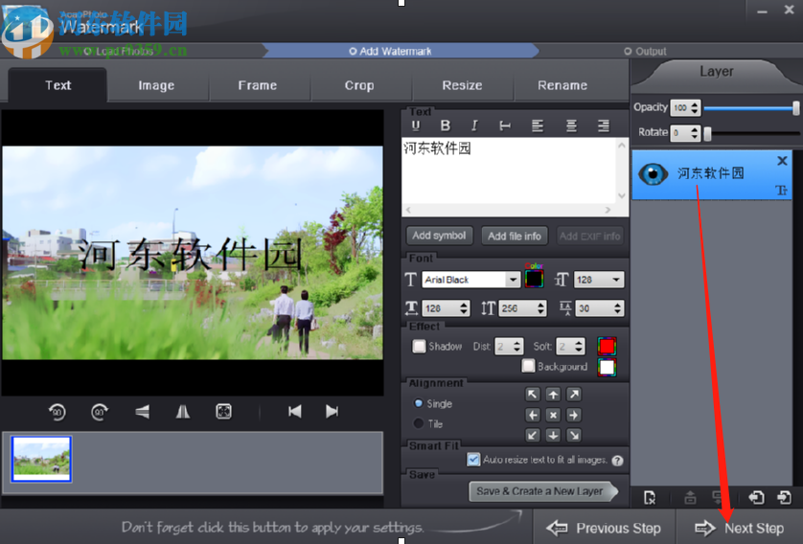Viewport: 803px width, 544px height.
Task: Click the Add symbol button
Action: coord(439,236)
